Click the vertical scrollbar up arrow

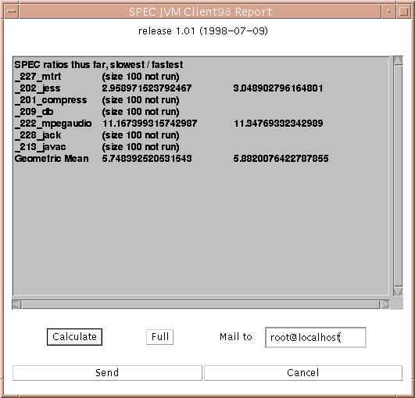[398, 61]
